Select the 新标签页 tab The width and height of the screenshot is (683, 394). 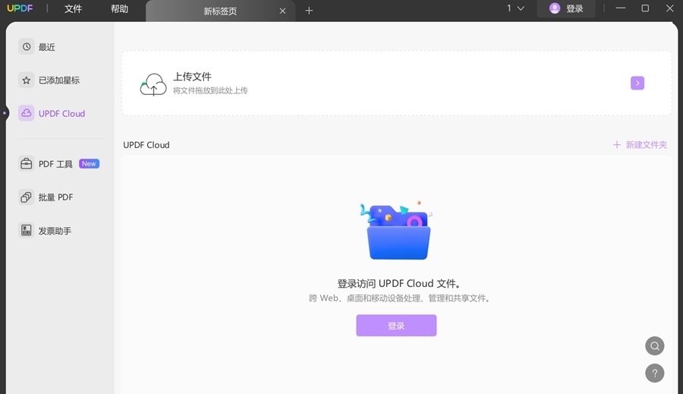[220, 11]
